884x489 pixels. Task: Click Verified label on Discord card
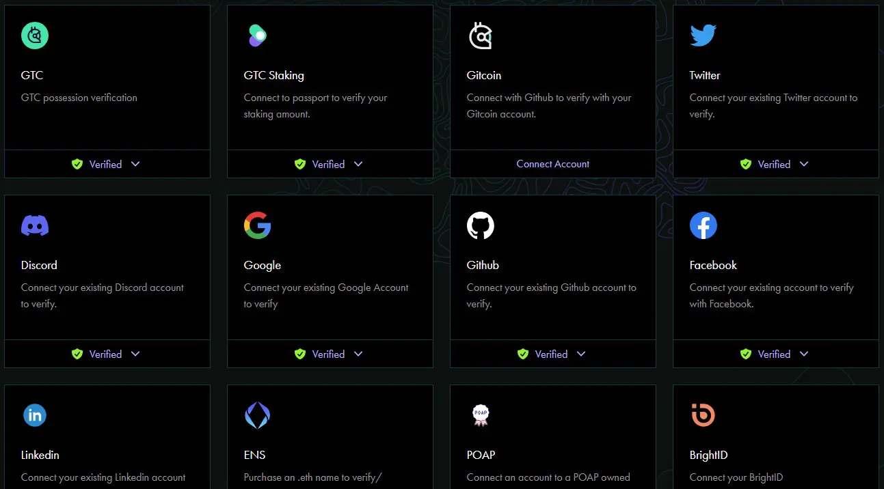[x=105, y=354]
